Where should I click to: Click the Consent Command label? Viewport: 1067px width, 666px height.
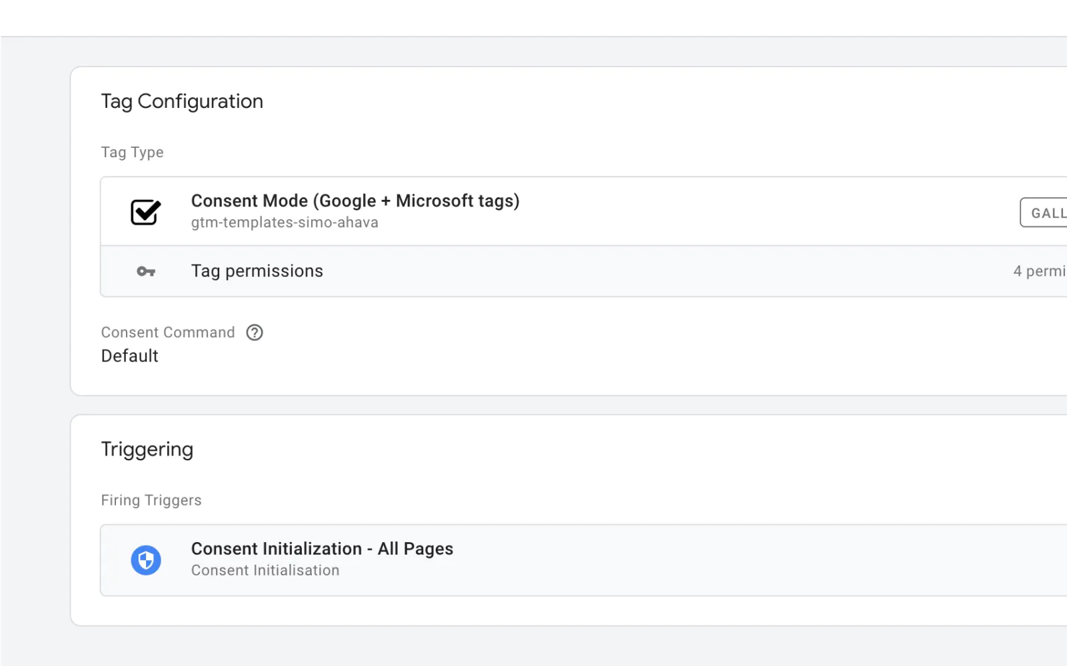(x=168, y=332)
